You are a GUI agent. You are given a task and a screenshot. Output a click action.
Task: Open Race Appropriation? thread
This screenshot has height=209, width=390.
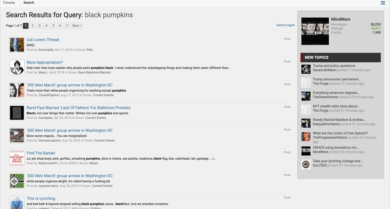[44, 62]
